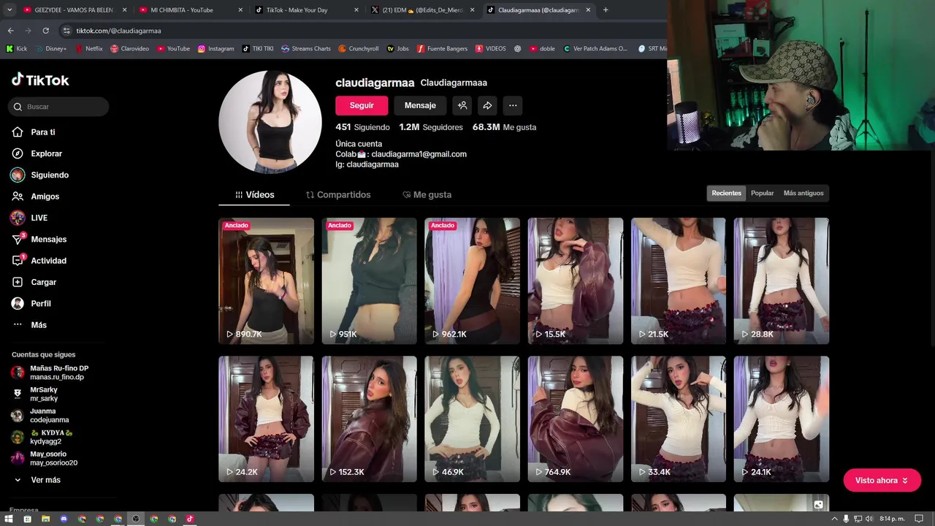The image size is (935, 526).
Task: Show hidden system tray icons
Action: (x=835, y=519)
